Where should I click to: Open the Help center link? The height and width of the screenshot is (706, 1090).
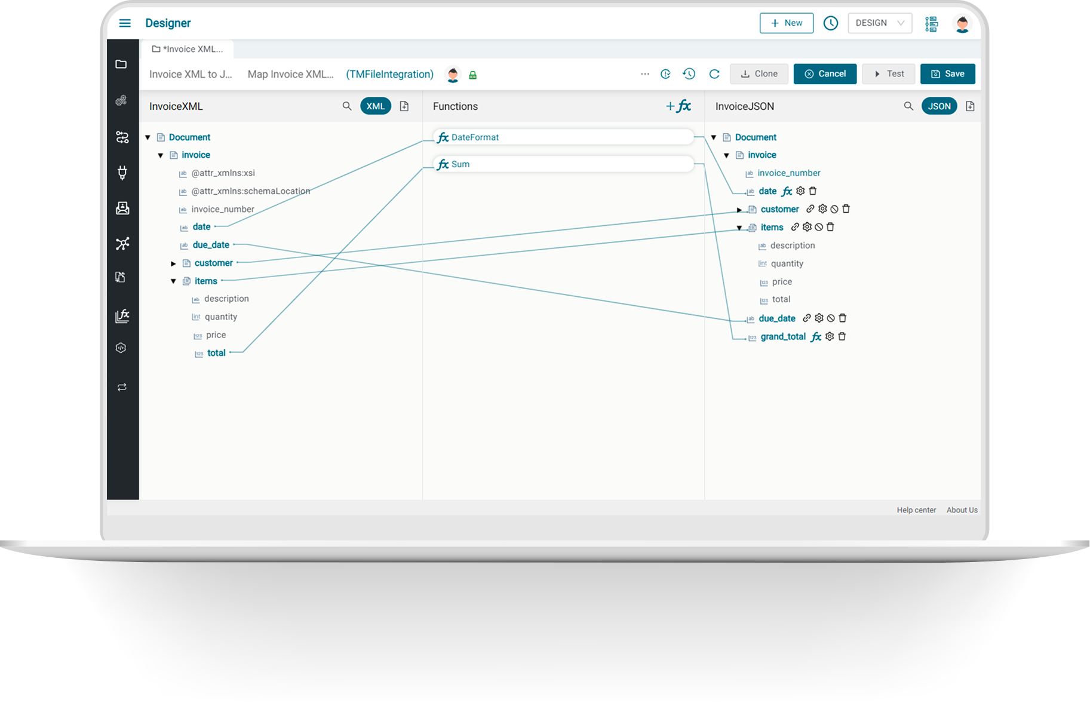coord(916,510)
